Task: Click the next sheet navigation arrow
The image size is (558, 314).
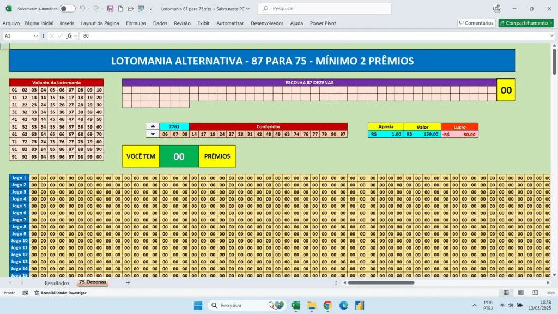Action: click(x=22, y=283)
